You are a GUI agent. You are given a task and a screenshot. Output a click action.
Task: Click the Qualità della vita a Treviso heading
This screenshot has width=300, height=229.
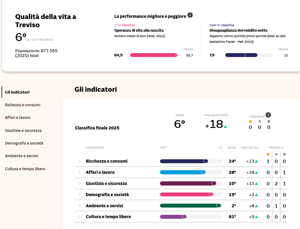(46, 21)
